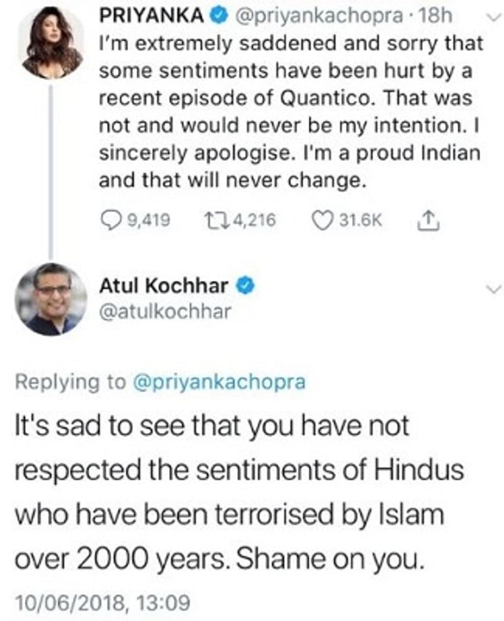Expand options chevron on Atul Kochhar's reply
The height and width of the screenshot is (621, 504).
[494, 289]
